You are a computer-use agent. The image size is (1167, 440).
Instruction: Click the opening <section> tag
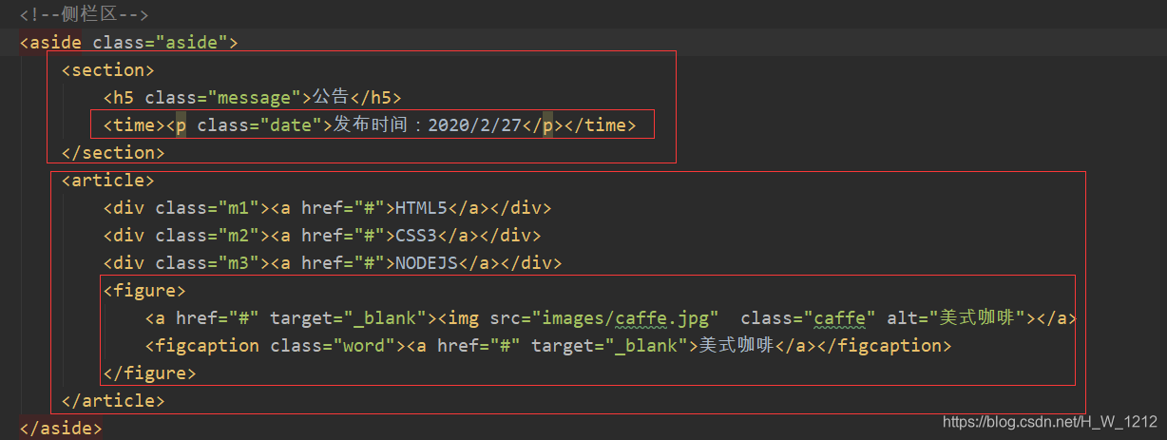click(x=107, y=70)
